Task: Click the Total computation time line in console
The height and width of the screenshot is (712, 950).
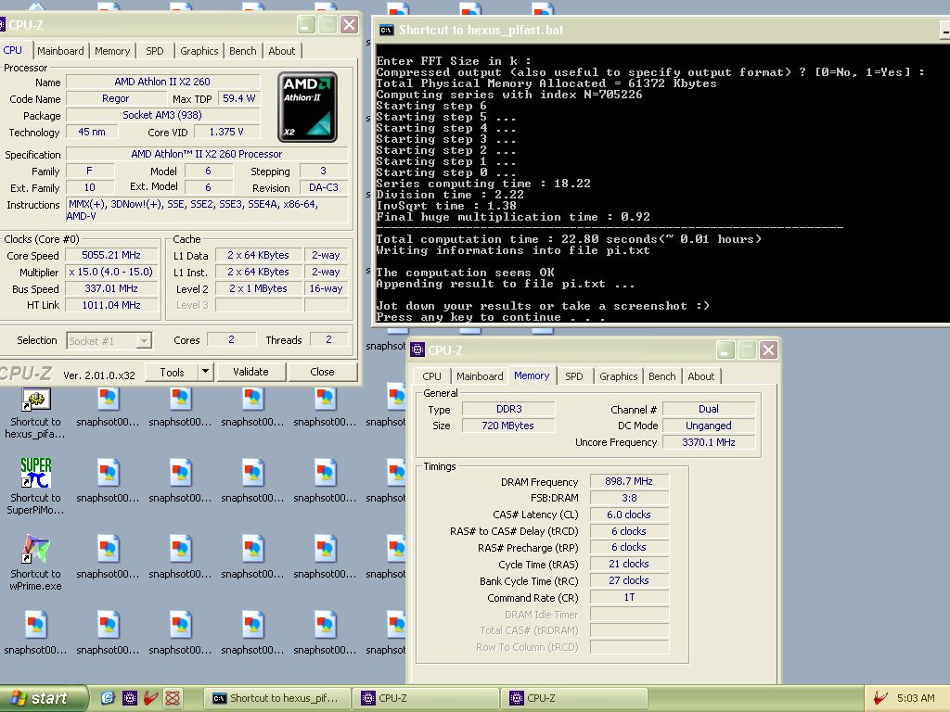Action: click(x=569, y=239)
